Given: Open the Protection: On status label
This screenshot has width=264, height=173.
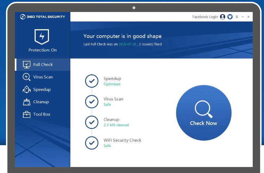Looking at the screenshot, I should point(43,50).
